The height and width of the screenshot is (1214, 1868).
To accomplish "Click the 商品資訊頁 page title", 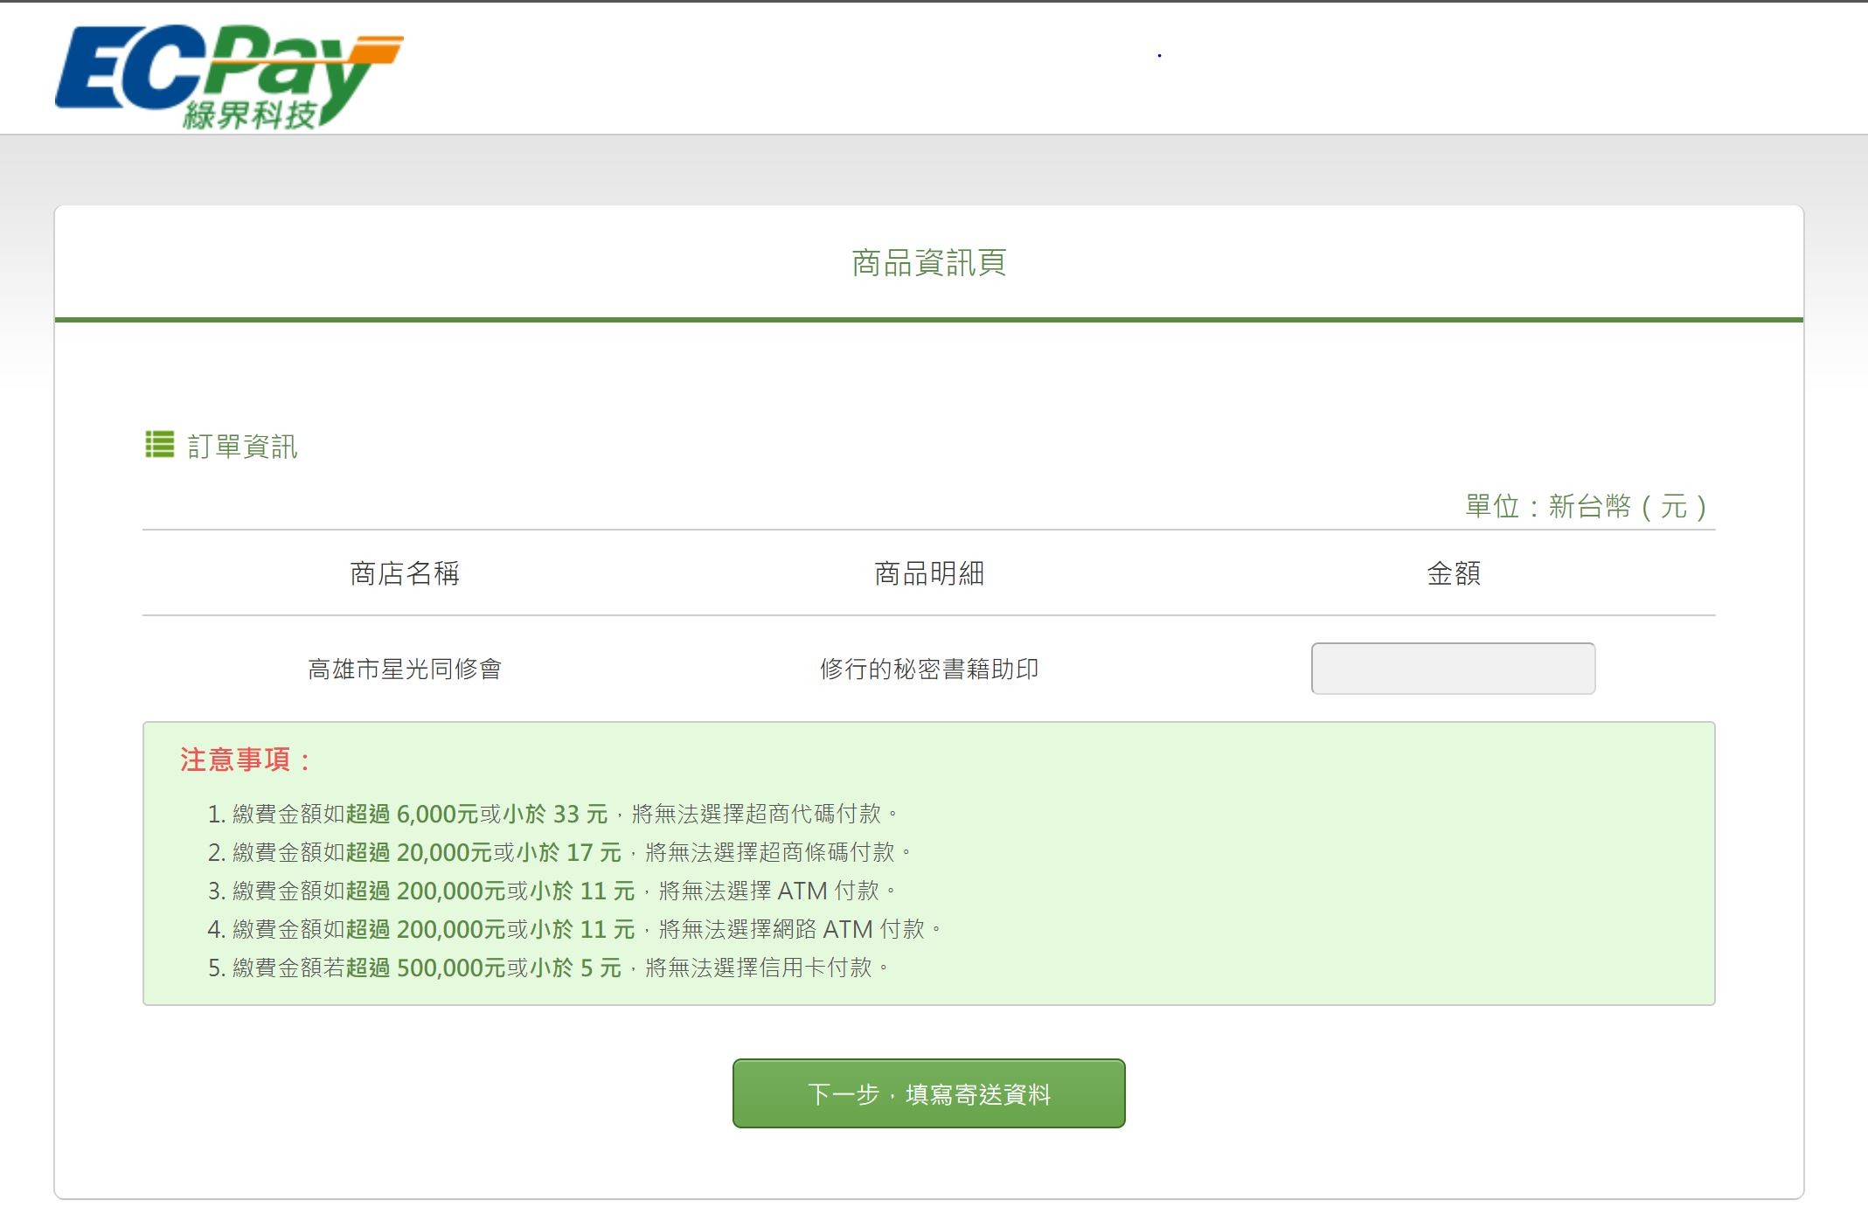I will (x=928, y=262).
